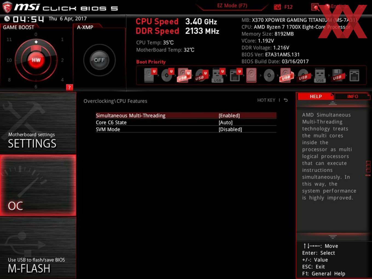The width and height of the screenshot is (372, 279).
Task: Switch to EZ Mode (F7)
Action: [232, 5]
